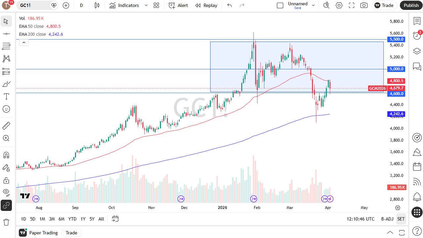Image resolution: width=423 pixels, height=238 pixels.
Task: Take a chart snapshot with camera icon
Action: pyautogui.click(x=364, y=5)
